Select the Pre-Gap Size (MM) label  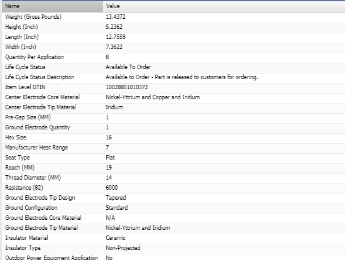click(x=28, y=117)
